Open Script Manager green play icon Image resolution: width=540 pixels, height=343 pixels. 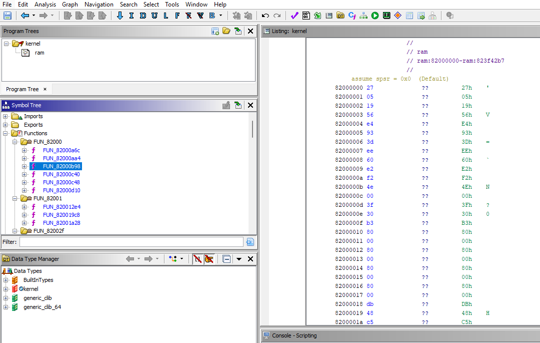[375, 16]
